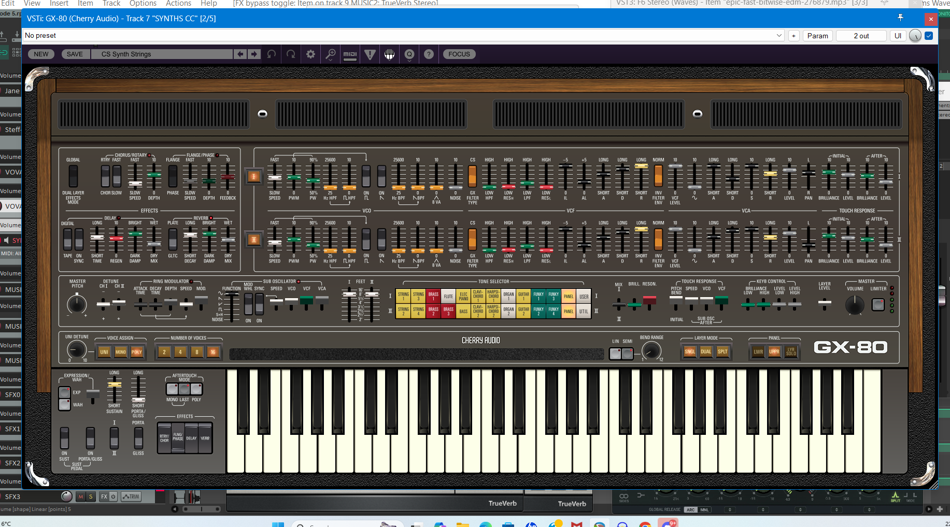Click the REAPER track FX button on SFX3
Screen dimensions: 950x527
coord(104,496)
